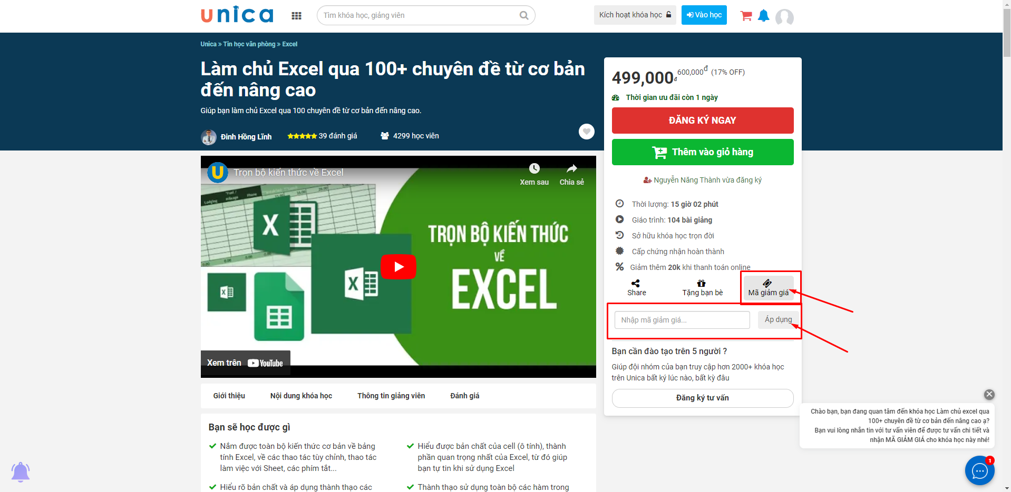1011x492 pixels.
Task: Click the five-star rating icons
Action: (302, 136)
